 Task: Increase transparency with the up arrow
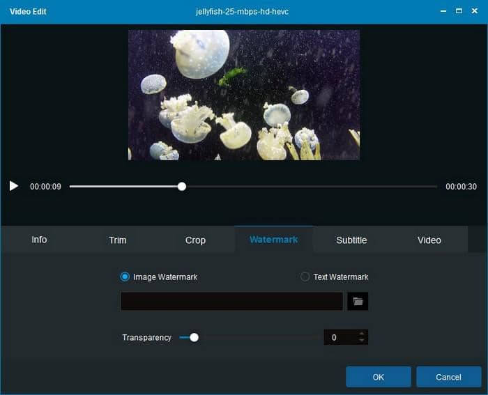361,334
